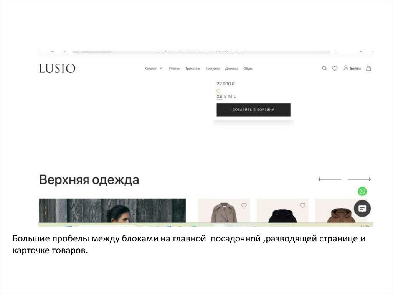The width and height of the screenshot is (393, 294).
Task: Open the black hooded jacket thumbnail
Action: click(282, 210)
